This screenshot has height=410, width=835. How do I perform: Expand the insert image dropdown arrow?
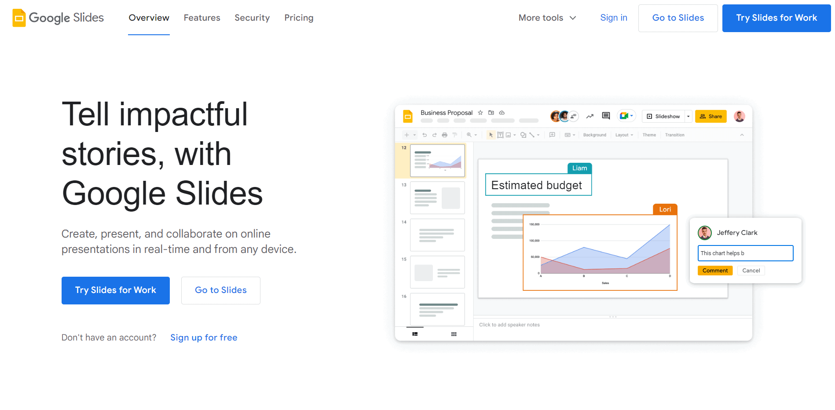point(515,135)
